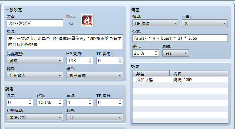Viewport: 235px width, 129px height.
Task: Increase 重複 count with up arrow
Action: click(90, 101)
